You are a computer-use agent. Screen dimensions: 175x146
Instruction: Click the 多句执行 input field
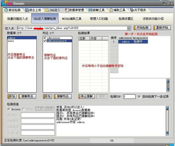point(38,115)
